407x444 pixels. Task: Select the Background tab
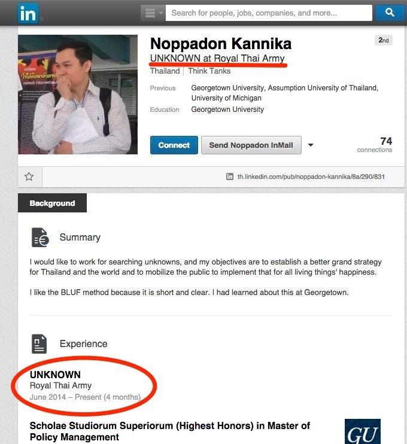(53, 203)
